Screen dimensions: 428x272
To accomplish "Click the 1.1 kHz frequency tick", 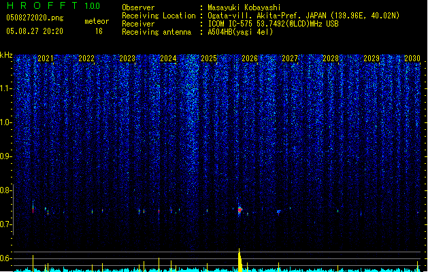I will [x=6, y=88].
